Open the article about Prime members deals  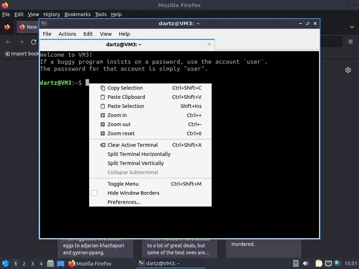click(x=179, y=249)
